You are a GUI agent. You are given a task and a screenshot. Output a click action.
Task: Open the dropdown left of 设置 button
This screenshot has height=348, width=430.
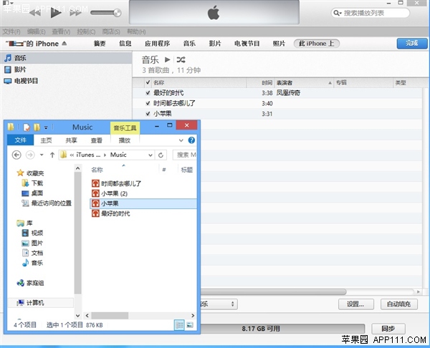tap(218, 304)
